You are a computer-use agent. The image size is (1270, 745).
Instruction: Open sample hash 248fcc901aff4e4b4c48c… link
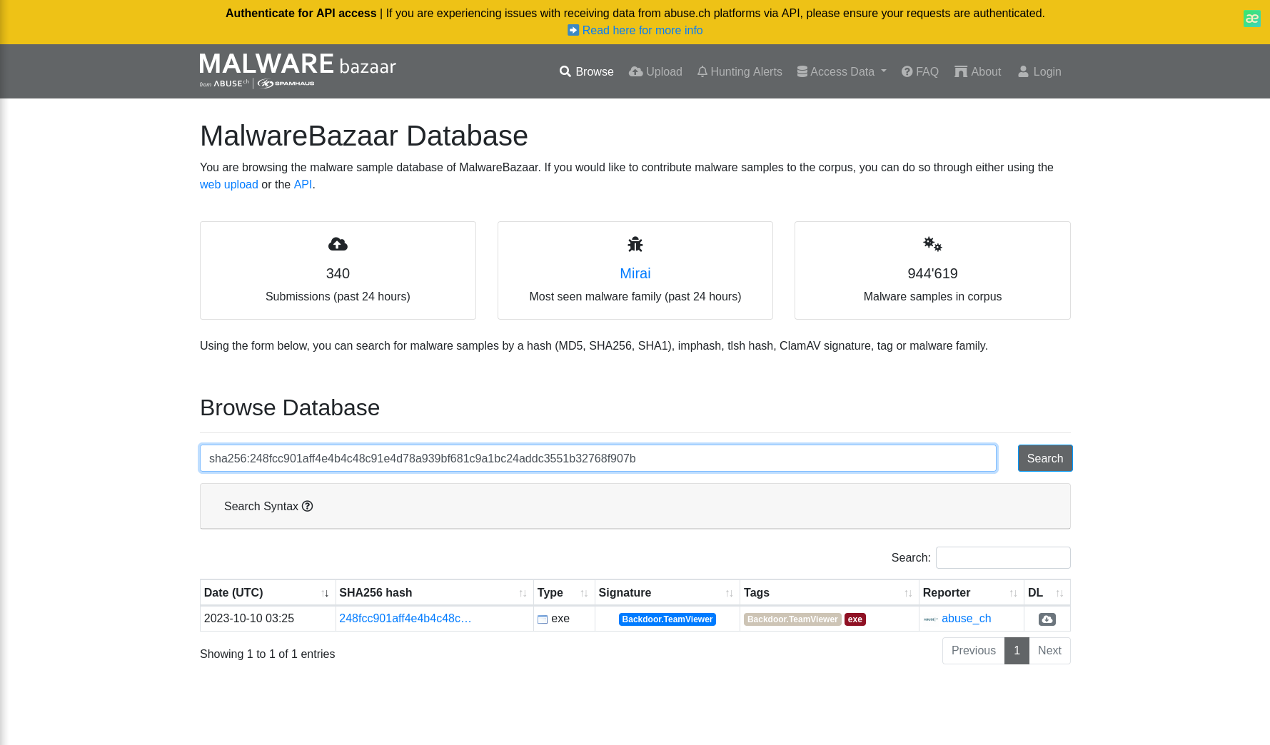coord(405,619)
